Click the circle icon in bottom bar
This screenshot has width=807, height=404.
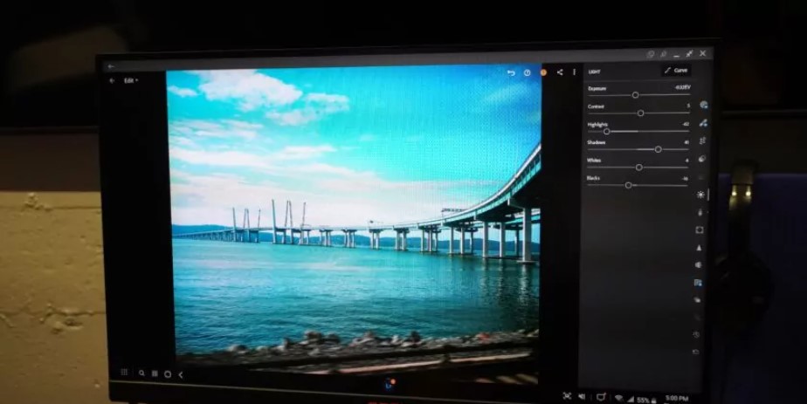[x=168, y=374]
